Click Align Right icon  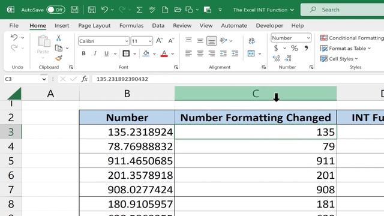212,53
